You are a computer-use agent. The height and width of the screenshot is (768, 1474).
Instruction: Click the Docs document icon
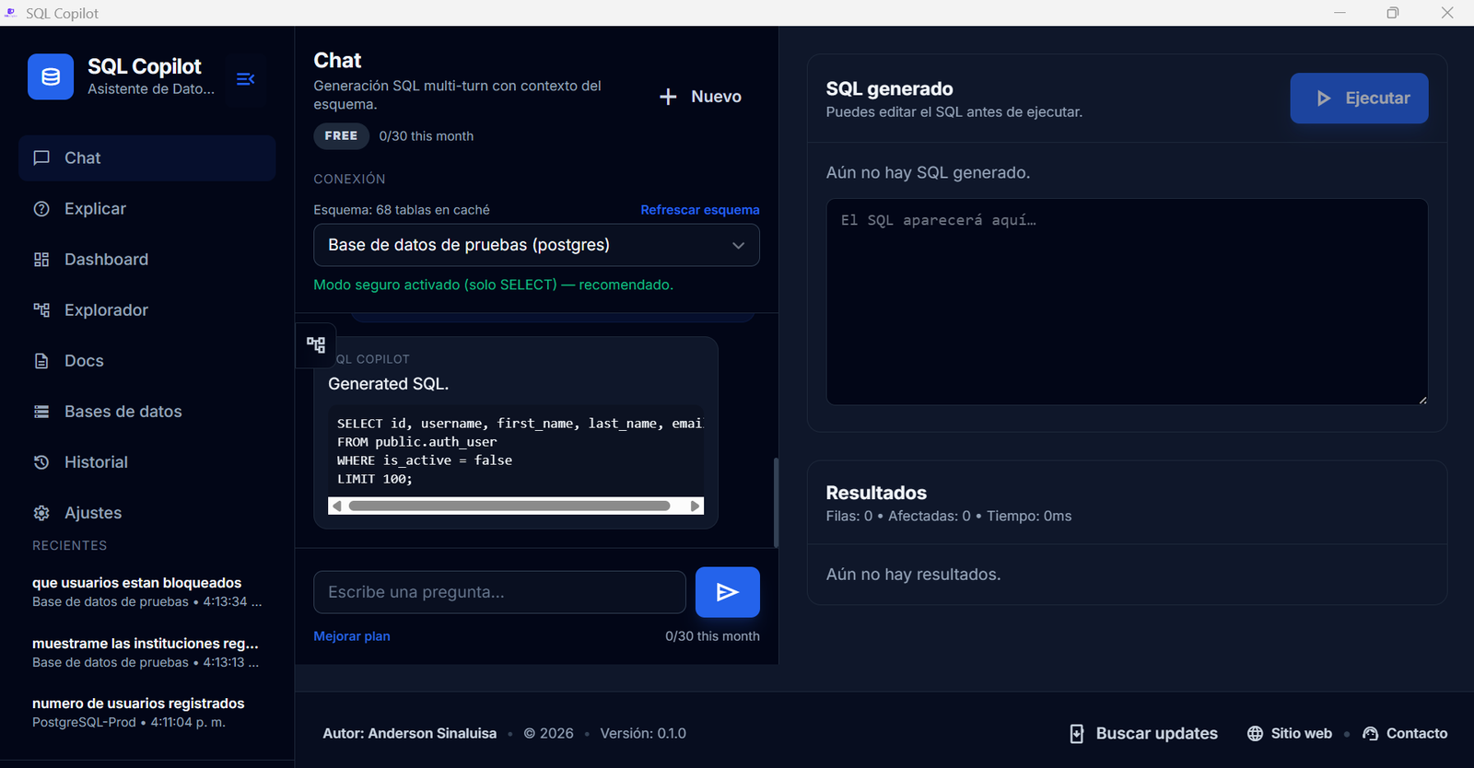point(41,361)
